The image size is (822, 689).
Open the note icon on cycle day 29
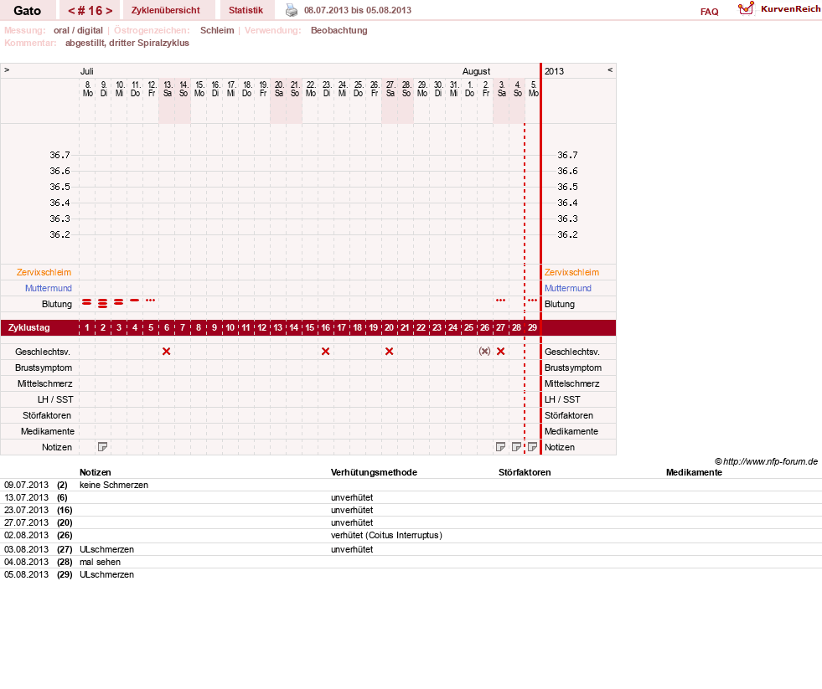coord(532,447)
